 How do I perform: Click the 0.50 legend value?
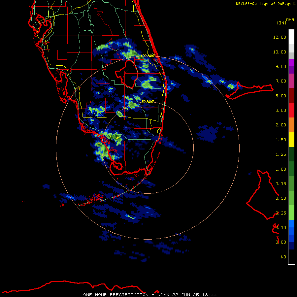[x=281, y=198]
